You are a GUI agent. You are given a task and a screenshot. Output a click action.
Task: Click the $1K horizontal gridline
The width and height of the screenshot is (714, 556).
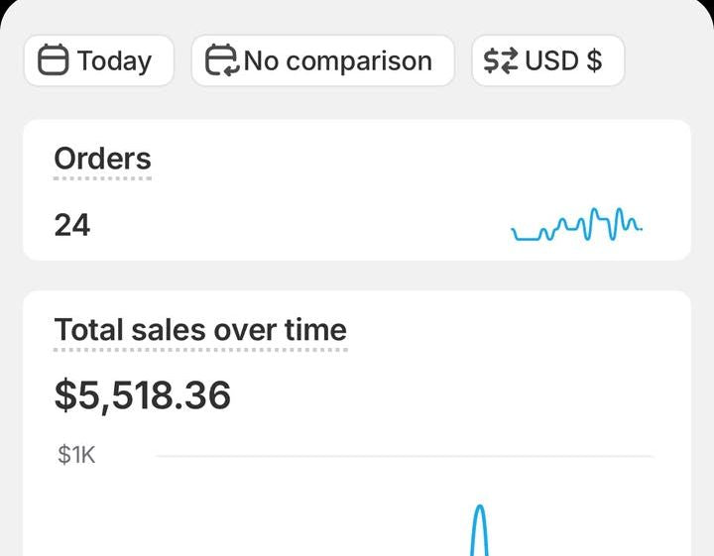tap(405, 456)
